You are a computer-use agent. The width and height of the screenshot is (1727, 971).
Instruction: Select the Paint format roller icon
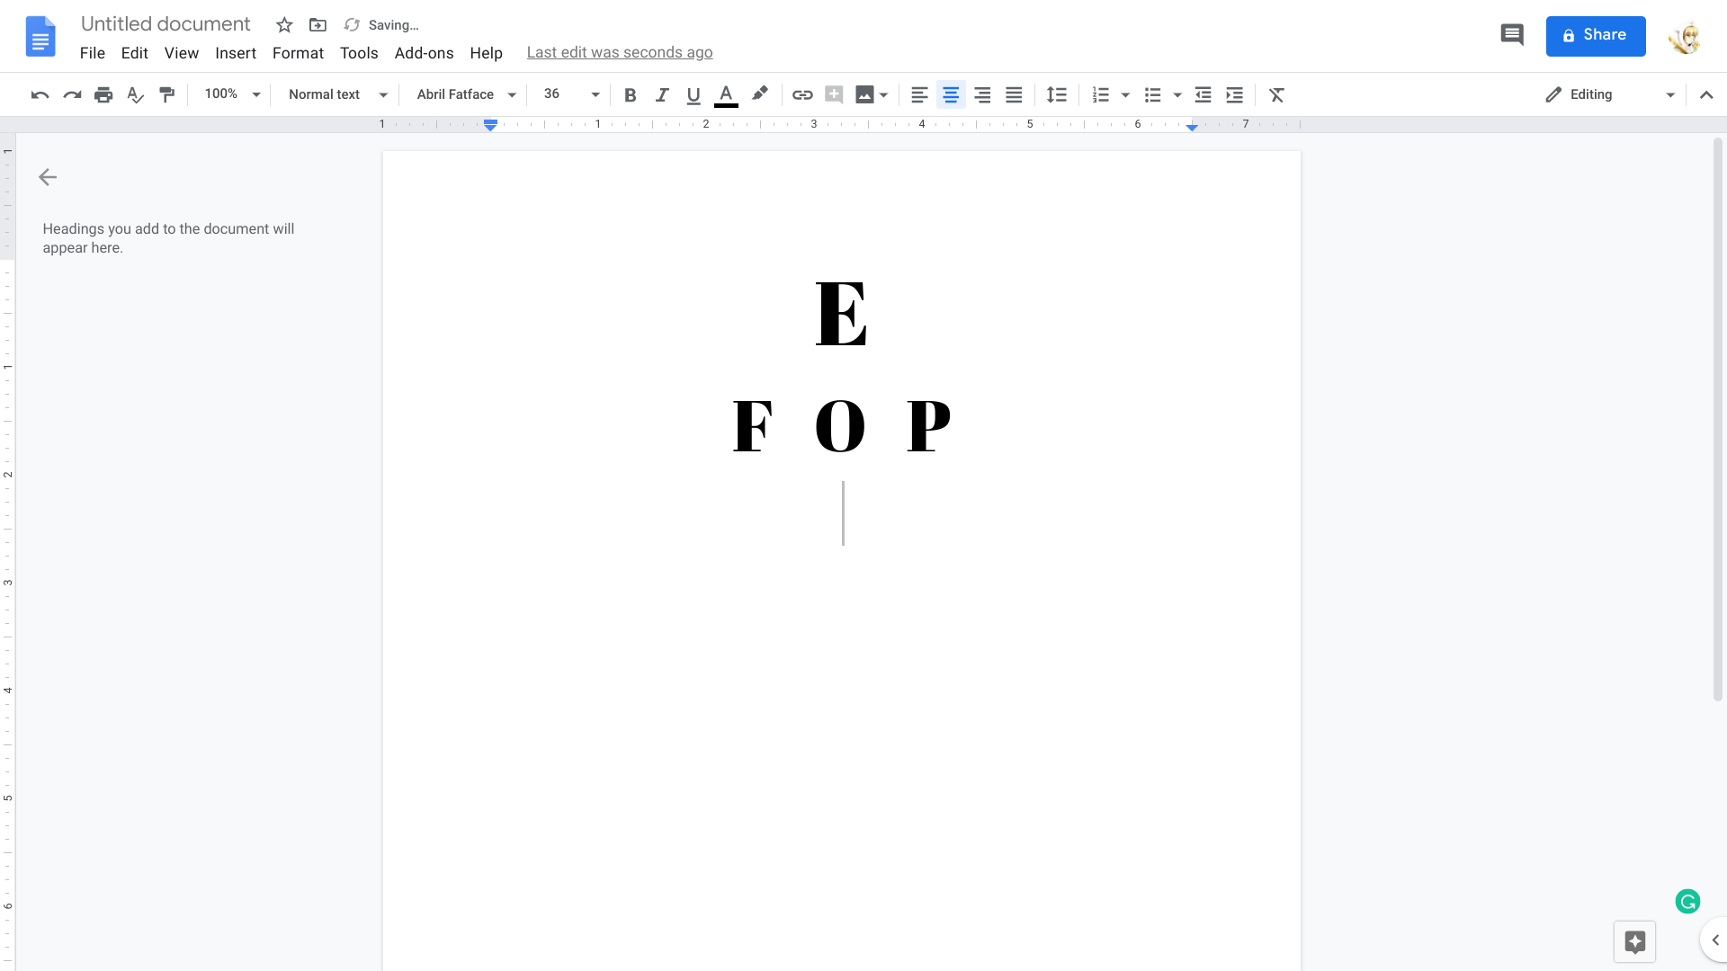click(x=166, y=94)
